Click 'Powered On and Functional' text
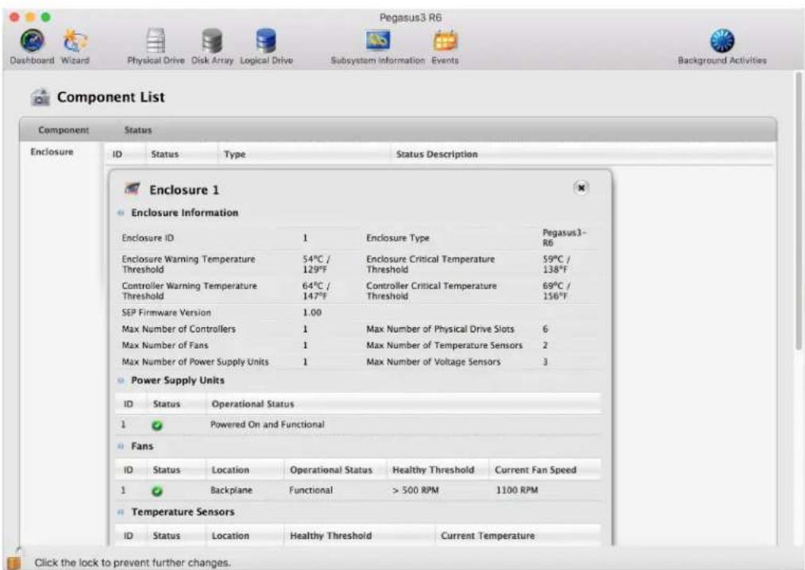The image size is (805, 570). (x=268, y=425)
